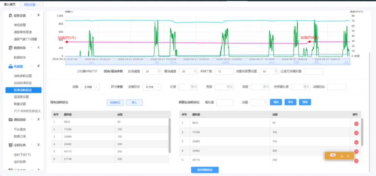Click the 漏油阈值 input field

pyautogui.click(x=188, y=72)
